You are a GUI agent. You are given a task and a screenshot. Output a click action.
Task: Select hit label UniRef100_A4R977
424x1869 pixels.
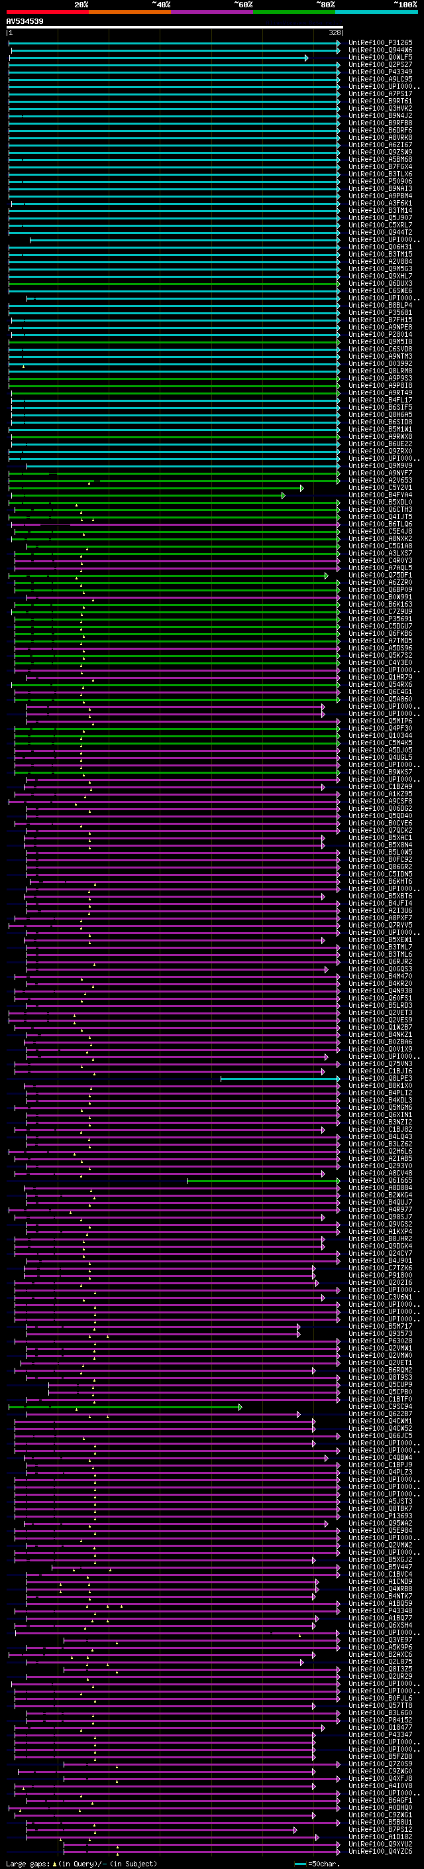coord(380,1210)
